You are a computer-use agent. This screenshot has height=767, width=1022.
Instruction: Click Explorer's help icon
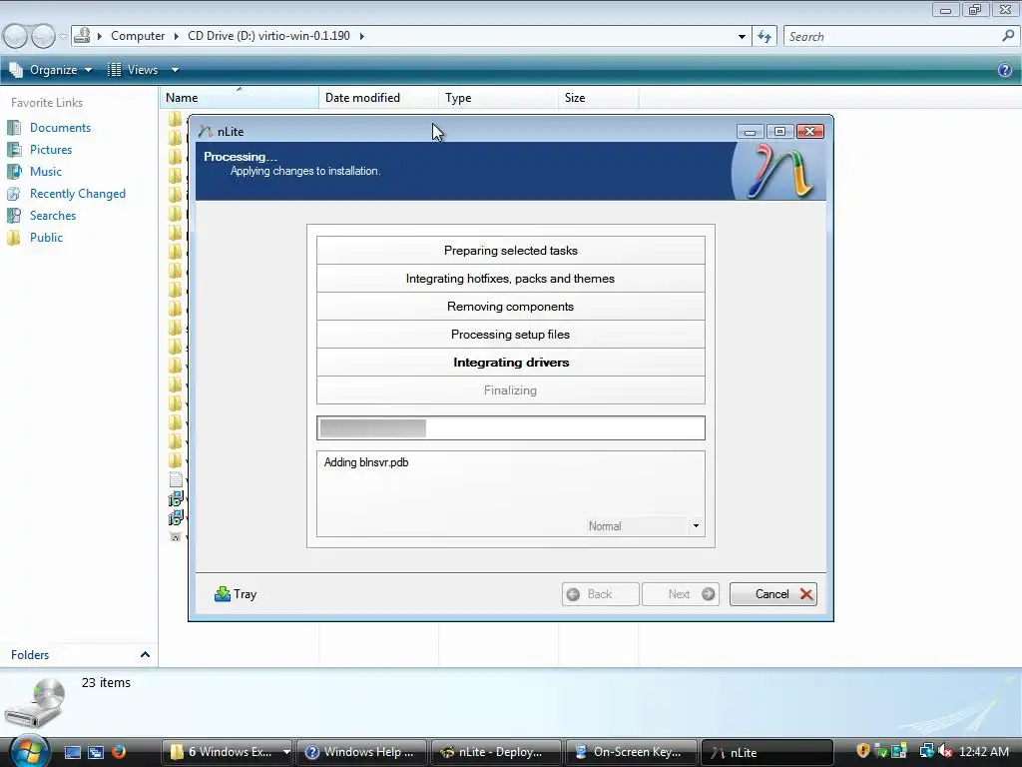click(1005, 70)
